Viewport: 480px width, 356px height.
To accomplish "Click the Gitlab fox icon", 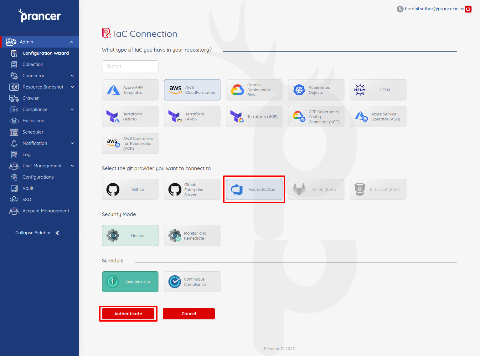I will [299, 190].
